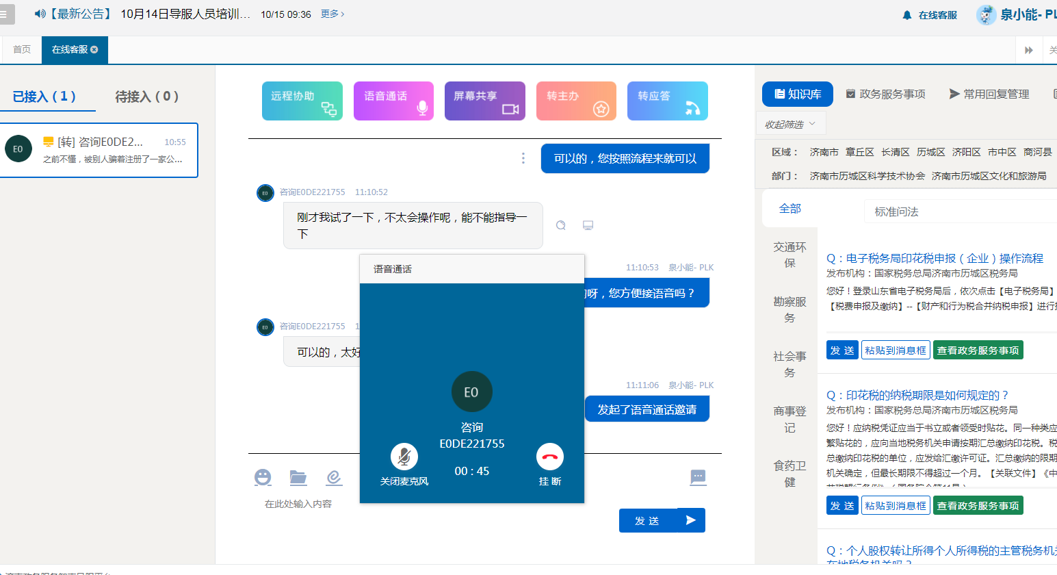The image size is (1057, 575).
Task: Click 查看政务服务事项 under 电子税务局印花税申报 answer
Action: click(x=978, y=350)
